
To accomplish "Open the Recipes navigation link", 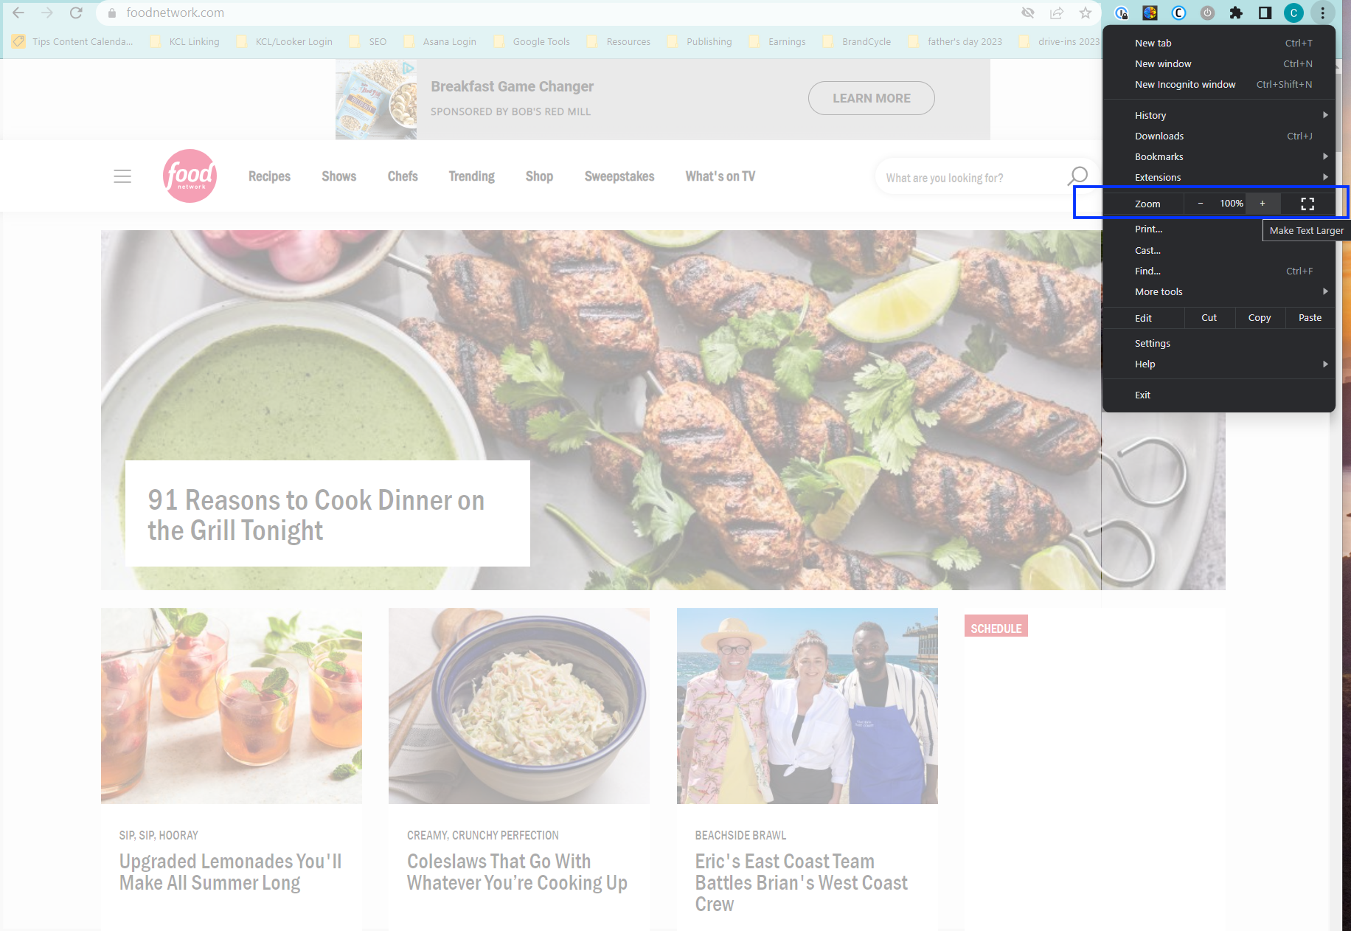I will [269, 176].
